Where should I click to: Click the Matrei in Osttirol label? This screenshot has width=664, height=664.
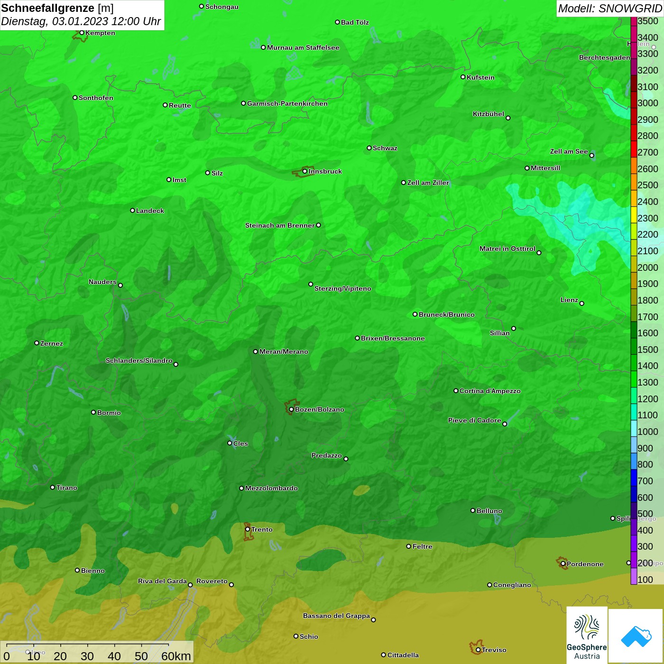click(507, 249)
